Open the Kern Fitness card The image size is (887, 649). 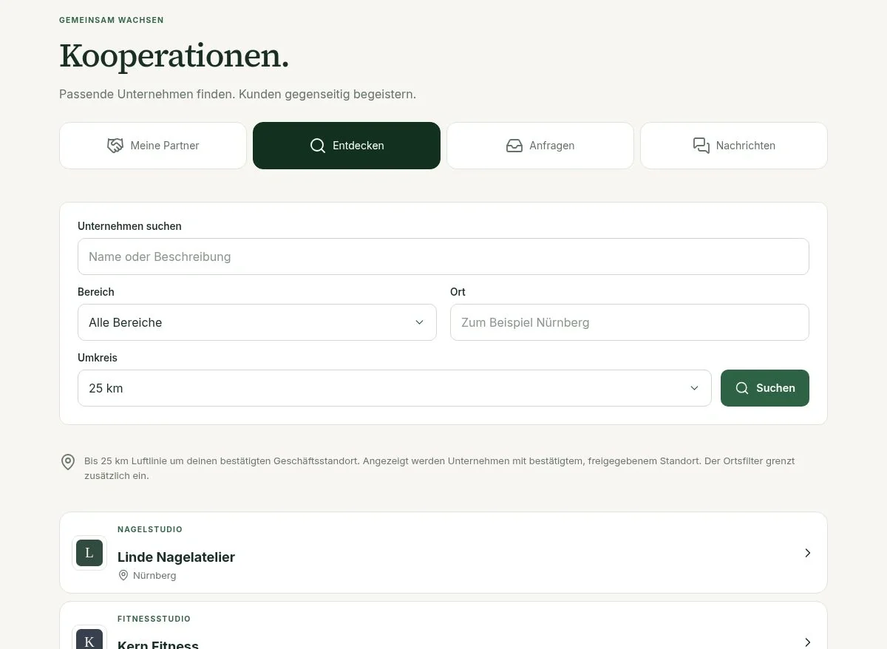(443, 625)
